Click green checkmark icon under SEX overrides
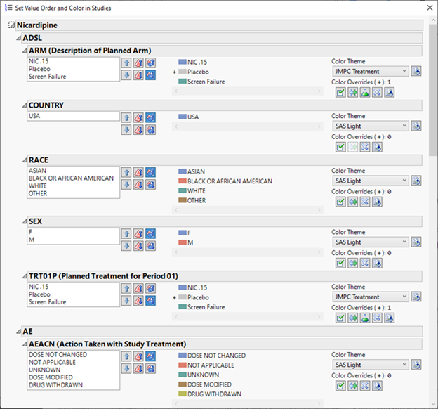Screen dimensions: 438x409 click(x=340, y=264)
